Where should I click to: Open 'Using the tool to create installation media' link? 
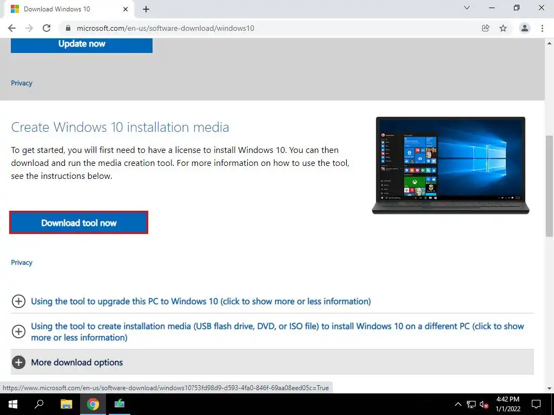278,332
